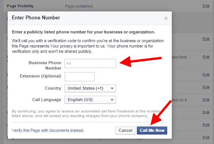This screenshot has width=214, height=144.
Task: Click Edit beside the 'and limit' text
Action: pos(206,57)
